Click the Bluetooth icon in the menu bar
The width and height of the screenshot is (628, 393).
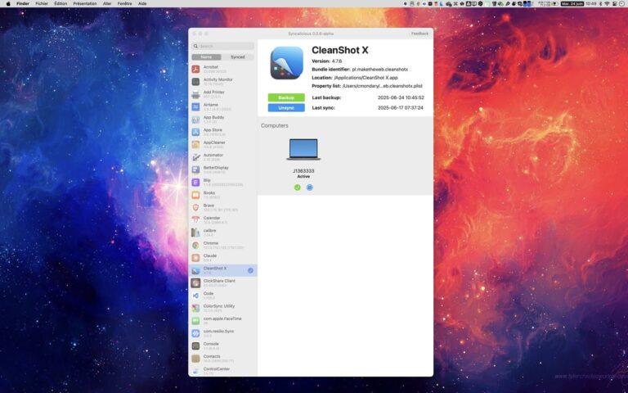pos(600,3)
